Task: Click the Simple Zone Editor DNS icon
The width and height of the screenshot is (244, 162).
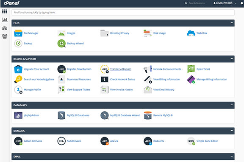Action: [191, 141]
